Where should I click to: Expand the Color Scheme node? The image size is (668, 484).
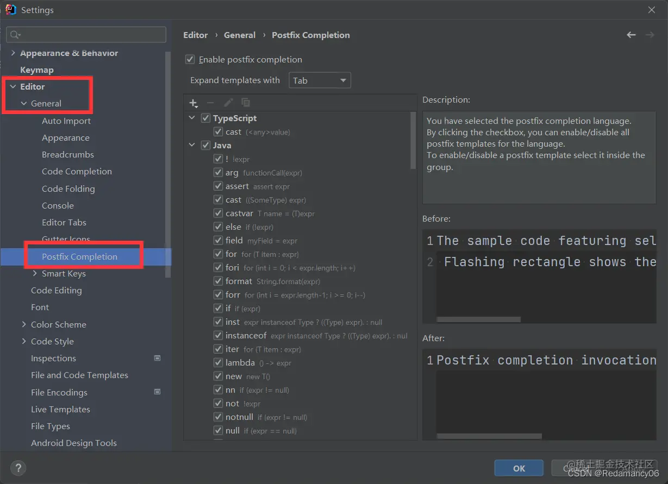pos(24,324)
